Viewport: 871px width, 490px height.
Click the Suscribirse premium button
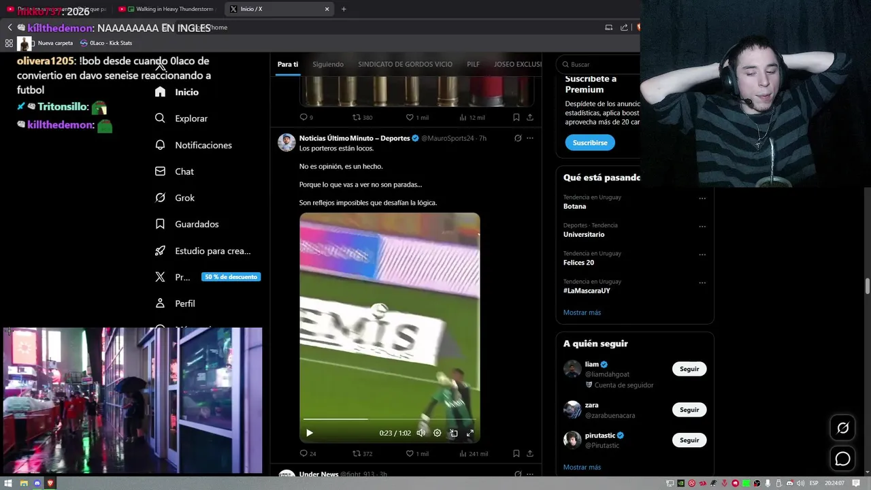point(590,142)
